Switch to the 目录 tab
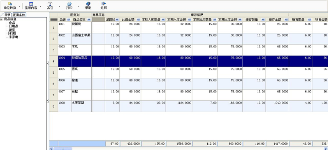Viewport: 329px width, 153px height. point(7,15)
